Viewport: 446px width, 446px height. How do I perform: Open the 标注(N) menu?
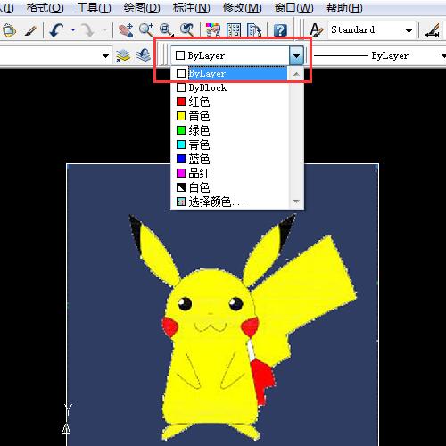(x=192, y=8)
